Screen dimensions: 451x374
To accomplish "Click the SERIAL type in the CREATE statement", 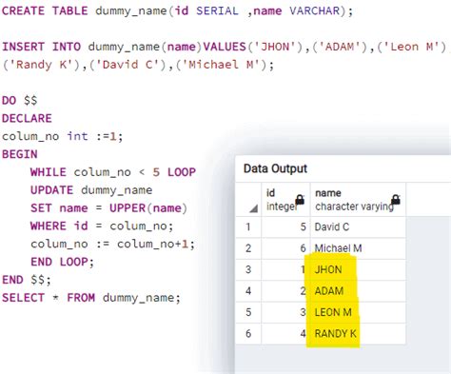I will pos(217,10).
